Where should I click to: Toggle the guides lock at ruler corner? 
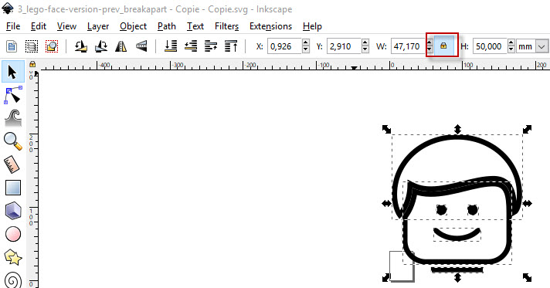32,64
